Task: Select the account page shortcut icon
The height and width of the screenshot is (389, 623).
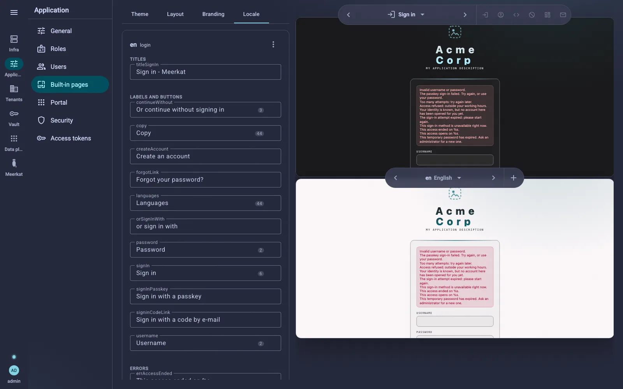Action: click(501, 15)
